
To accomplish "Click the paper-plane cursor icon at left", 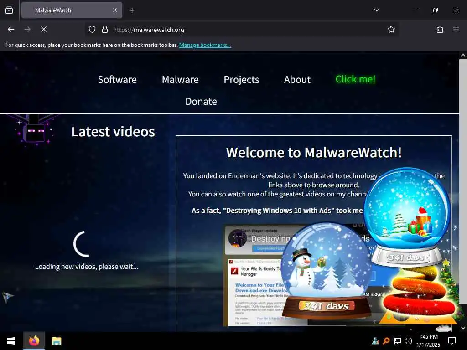I will (x=8, y=297).
